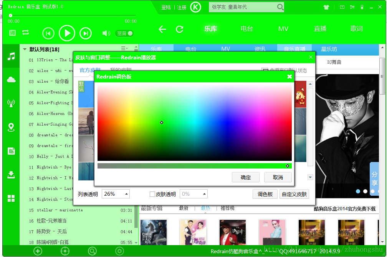The image size is (387, 257).
Task: Open the temporary list sidebar icon
Action: pyautogui.click(x=11, y=151)
